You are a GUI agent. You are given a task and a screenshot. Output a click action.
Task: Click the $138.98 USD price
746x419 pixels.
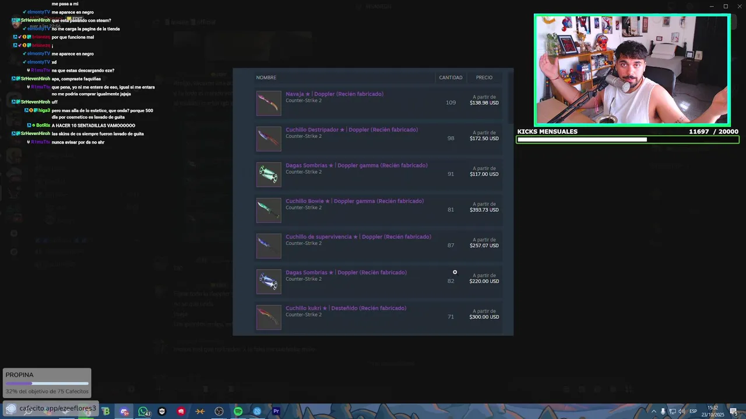pos(484,103)
